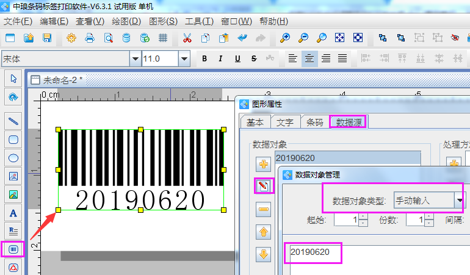
Task: Save the document with floppy icon
Action: [47, 38]
